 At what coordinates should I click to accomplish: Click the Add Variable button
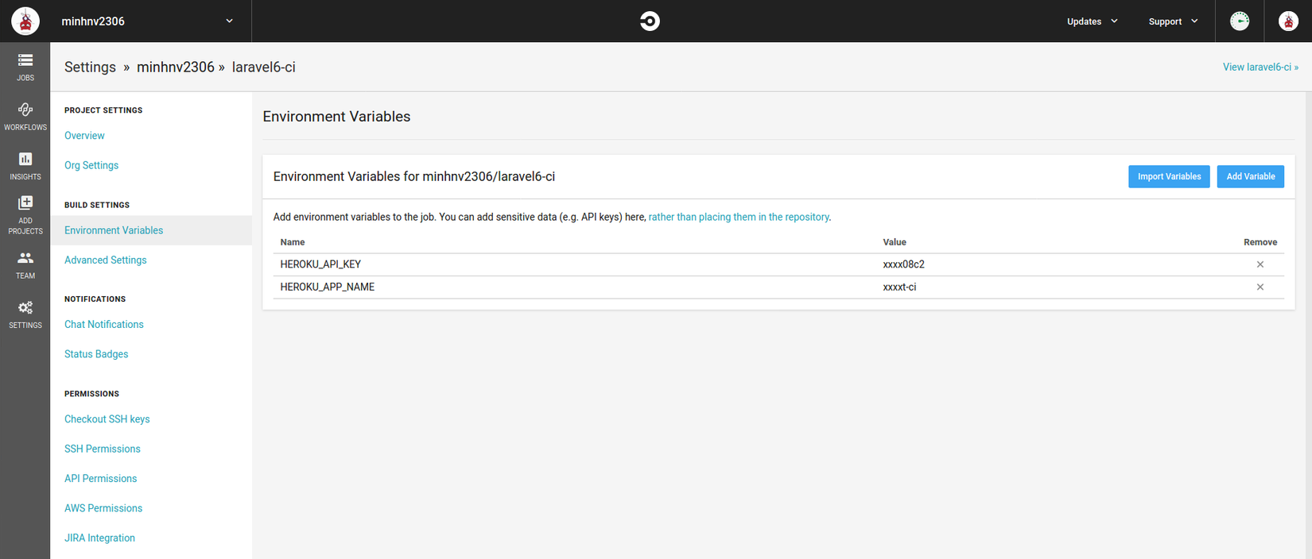pos(1250,176)
